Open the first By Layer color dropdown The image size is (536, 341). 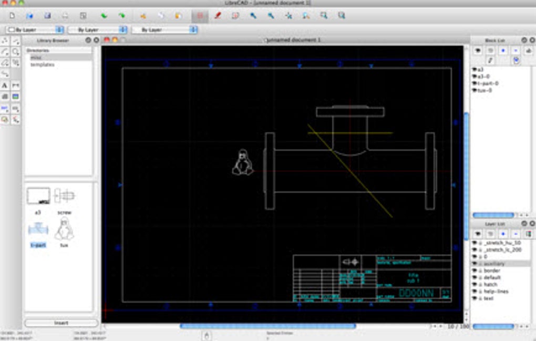point(35,30)
